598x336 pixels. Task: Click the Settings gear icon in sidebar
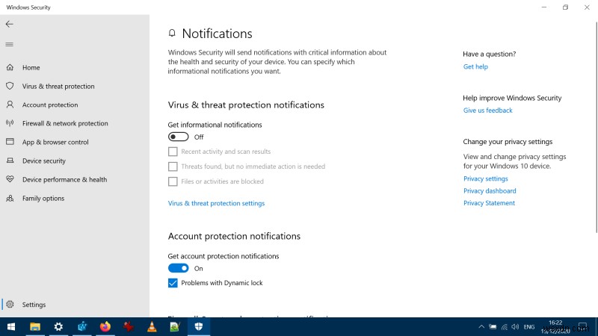pyautogui.click(x=10, y=304)
